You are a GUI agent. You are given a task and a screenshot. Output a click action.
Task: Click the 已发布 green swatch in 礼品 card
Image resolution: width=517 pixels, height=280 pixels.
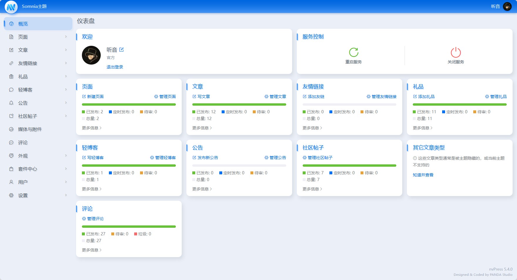(414, 112)
